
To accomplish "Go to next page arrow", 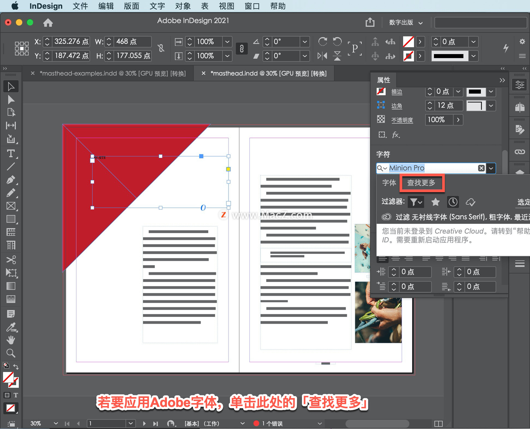I will pos(144,423).
